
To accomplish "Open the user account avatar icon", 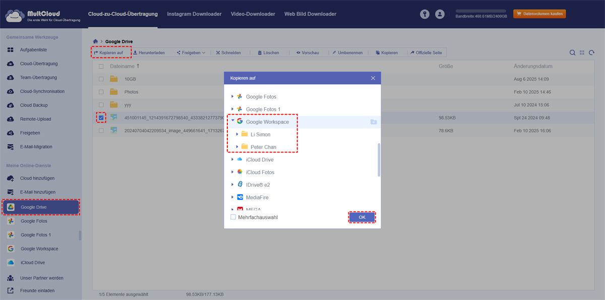I will [x=440, y=15].
